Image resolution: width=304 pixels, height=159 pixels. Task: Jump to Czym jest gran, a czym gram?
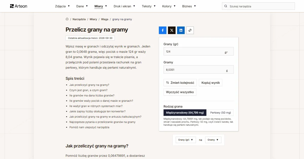click(x=88, y=90)
